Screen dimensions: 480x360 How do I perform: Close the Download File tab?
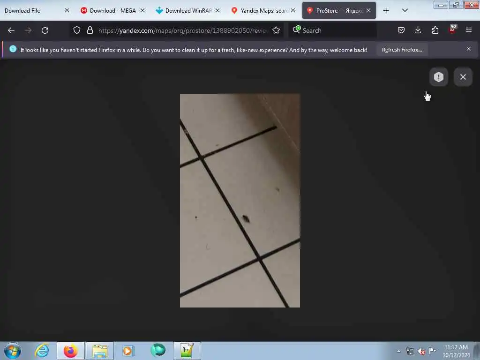pos(67,10)
